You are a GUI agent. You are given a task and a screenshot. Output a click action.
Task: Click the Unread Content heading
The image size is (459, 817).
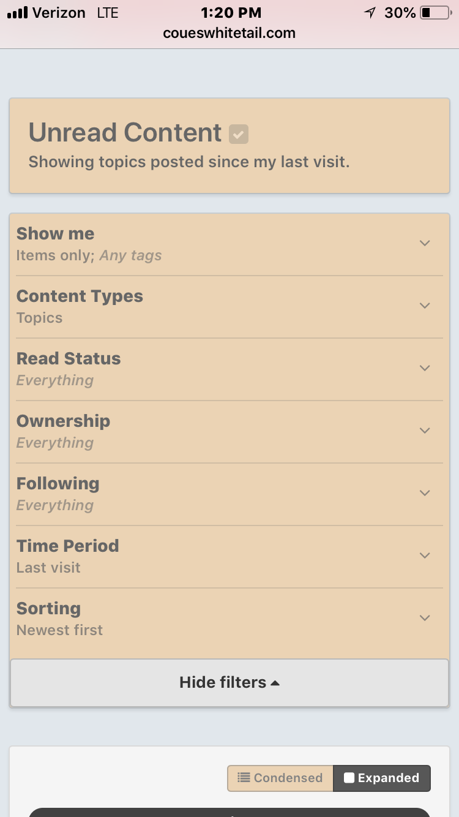click(125, 132)
